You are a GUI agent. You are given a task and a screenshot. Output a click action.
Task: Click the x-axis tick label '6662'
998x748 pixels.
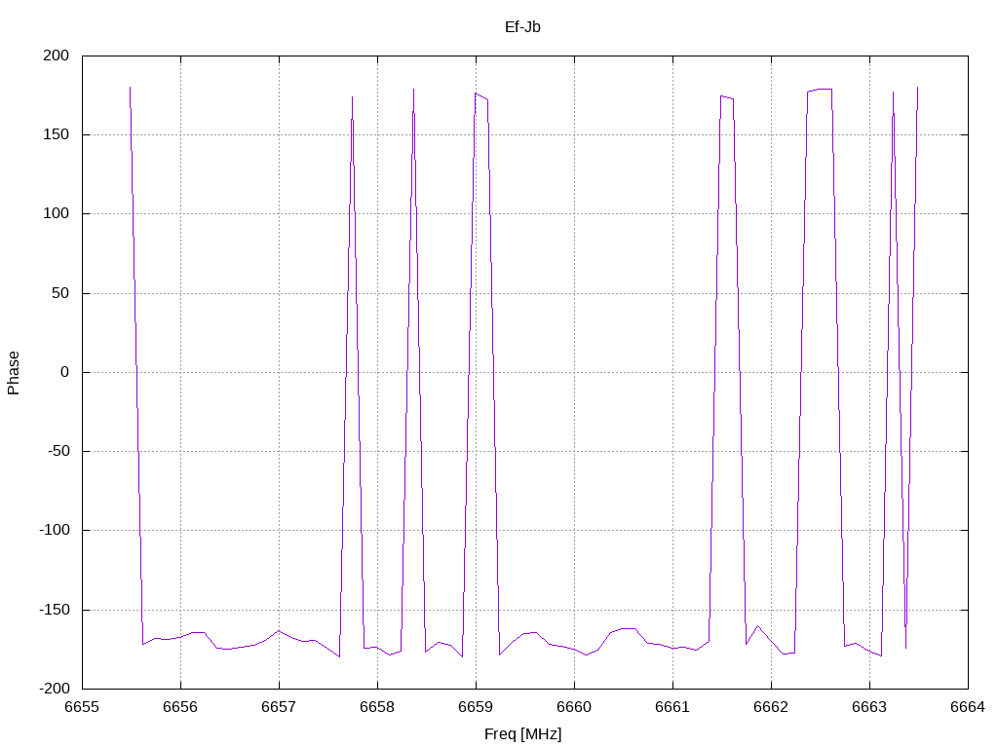(772, 707)
